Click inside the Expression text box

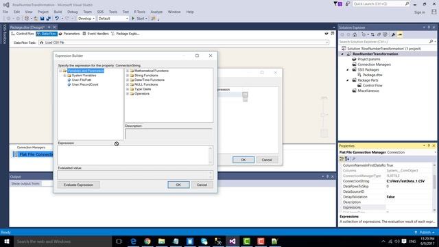[x=133, y=155]
